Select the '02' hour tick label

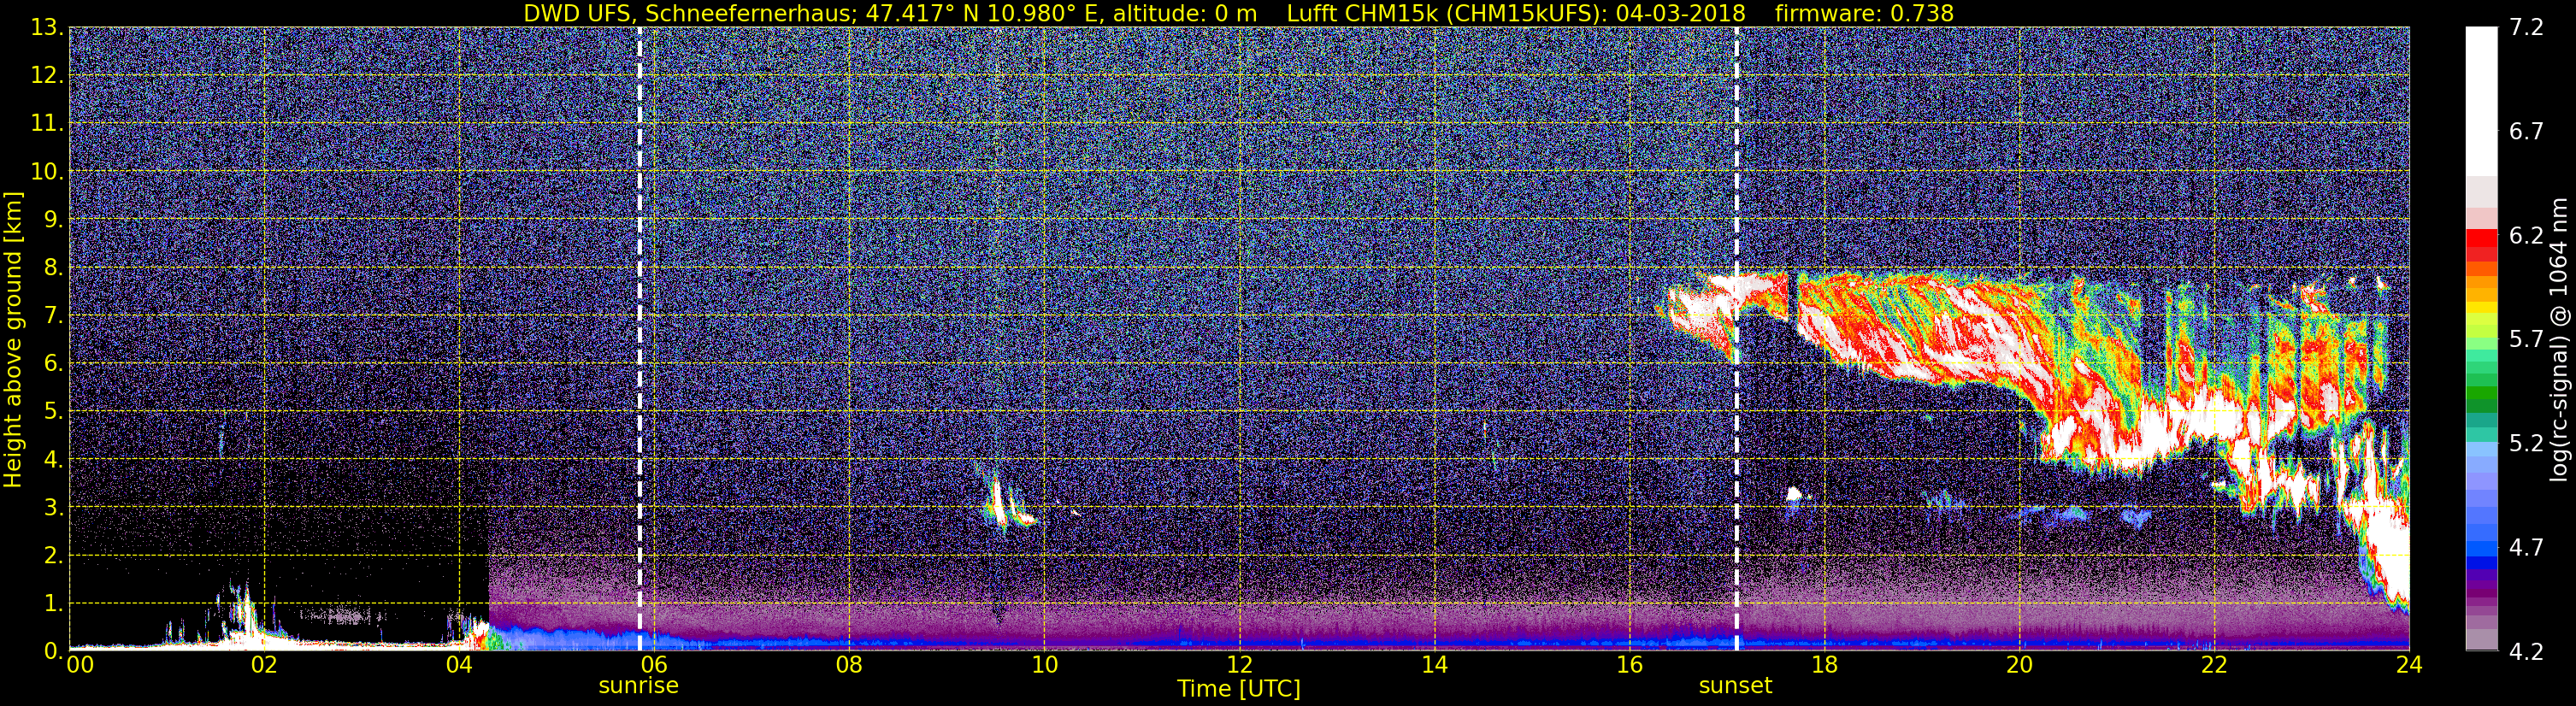264,665
